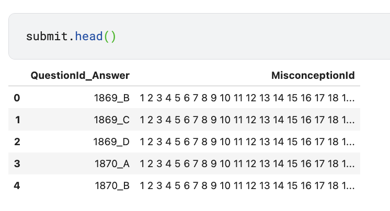Click row index 0
The width and height of the screenshot is (390, 211).
click(17, 98)
